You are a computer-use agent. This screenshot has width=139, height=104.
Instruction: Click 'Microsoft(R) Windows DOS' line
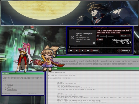[x=57, y=72]
